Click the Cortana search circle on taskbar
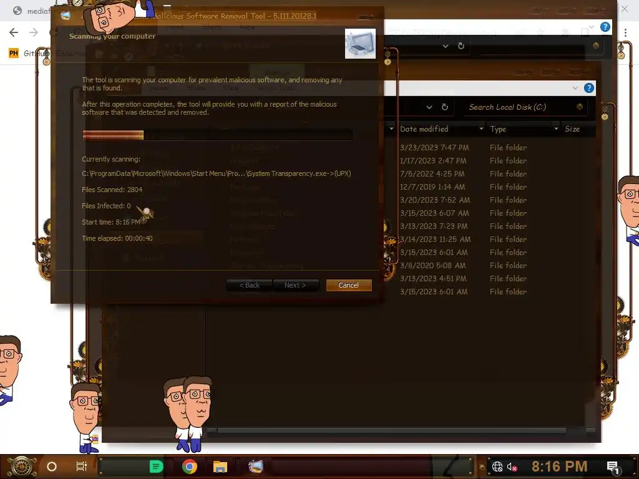The height and width of the screenshot is (479, 639). coord(52,467)
